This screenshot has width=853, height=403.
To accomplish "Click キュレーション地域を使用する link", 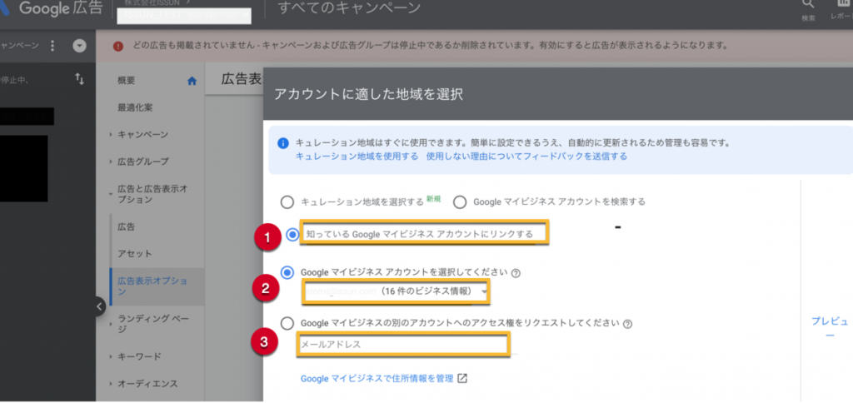I will point(357,156).
